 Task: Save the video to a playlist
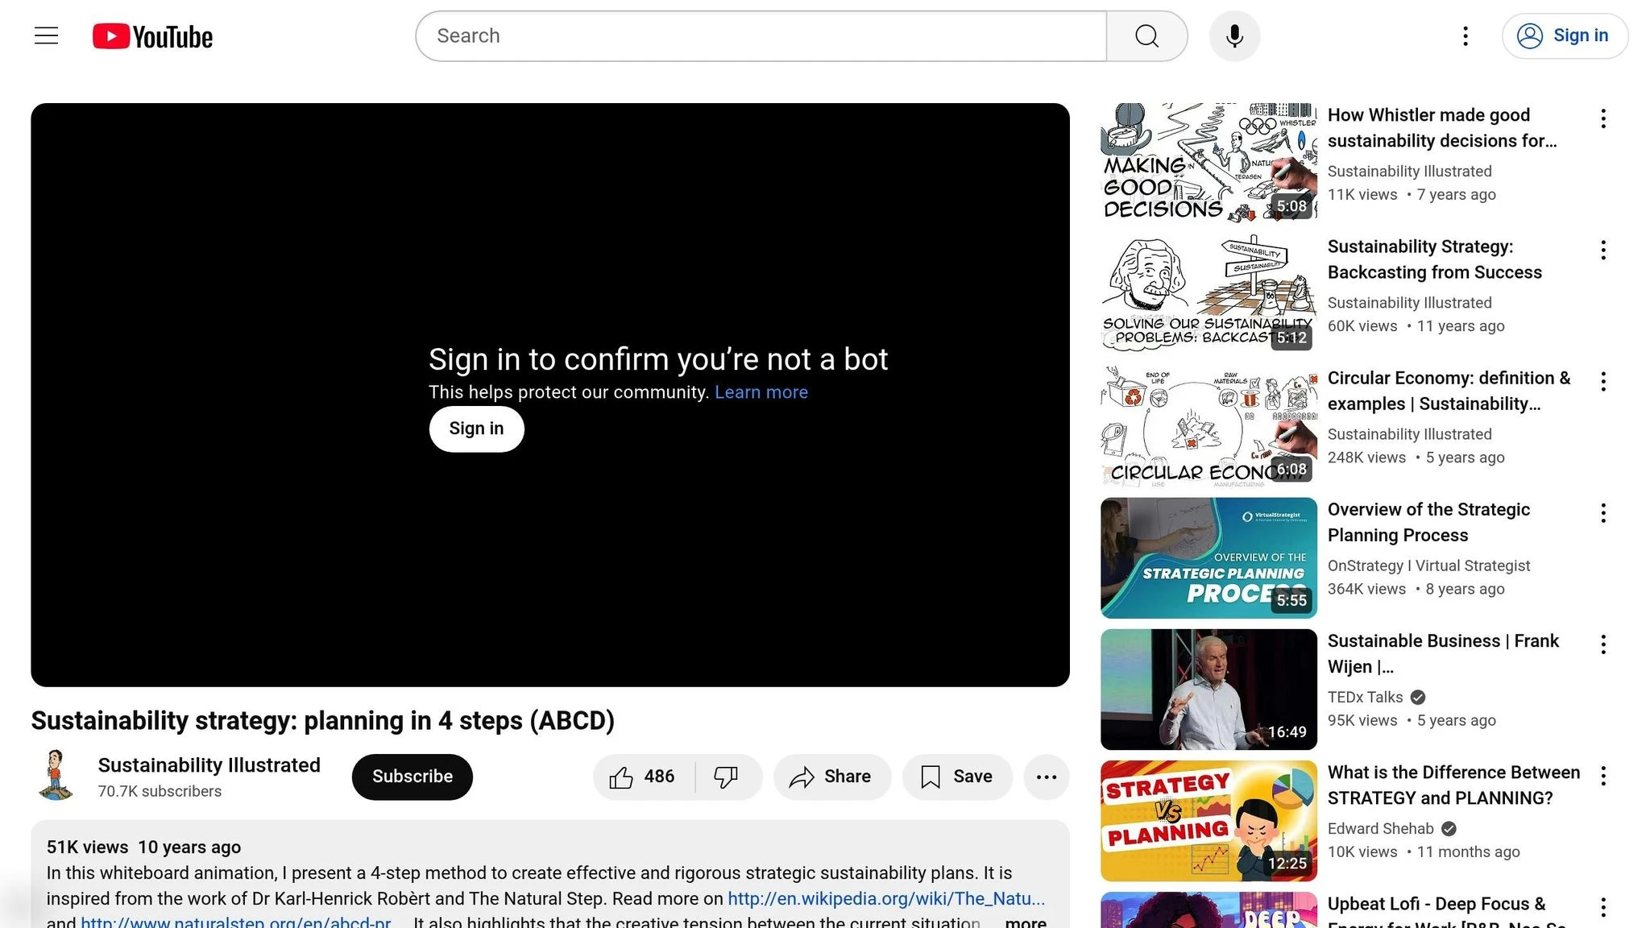pyautogui.click(x=957, y=777)
